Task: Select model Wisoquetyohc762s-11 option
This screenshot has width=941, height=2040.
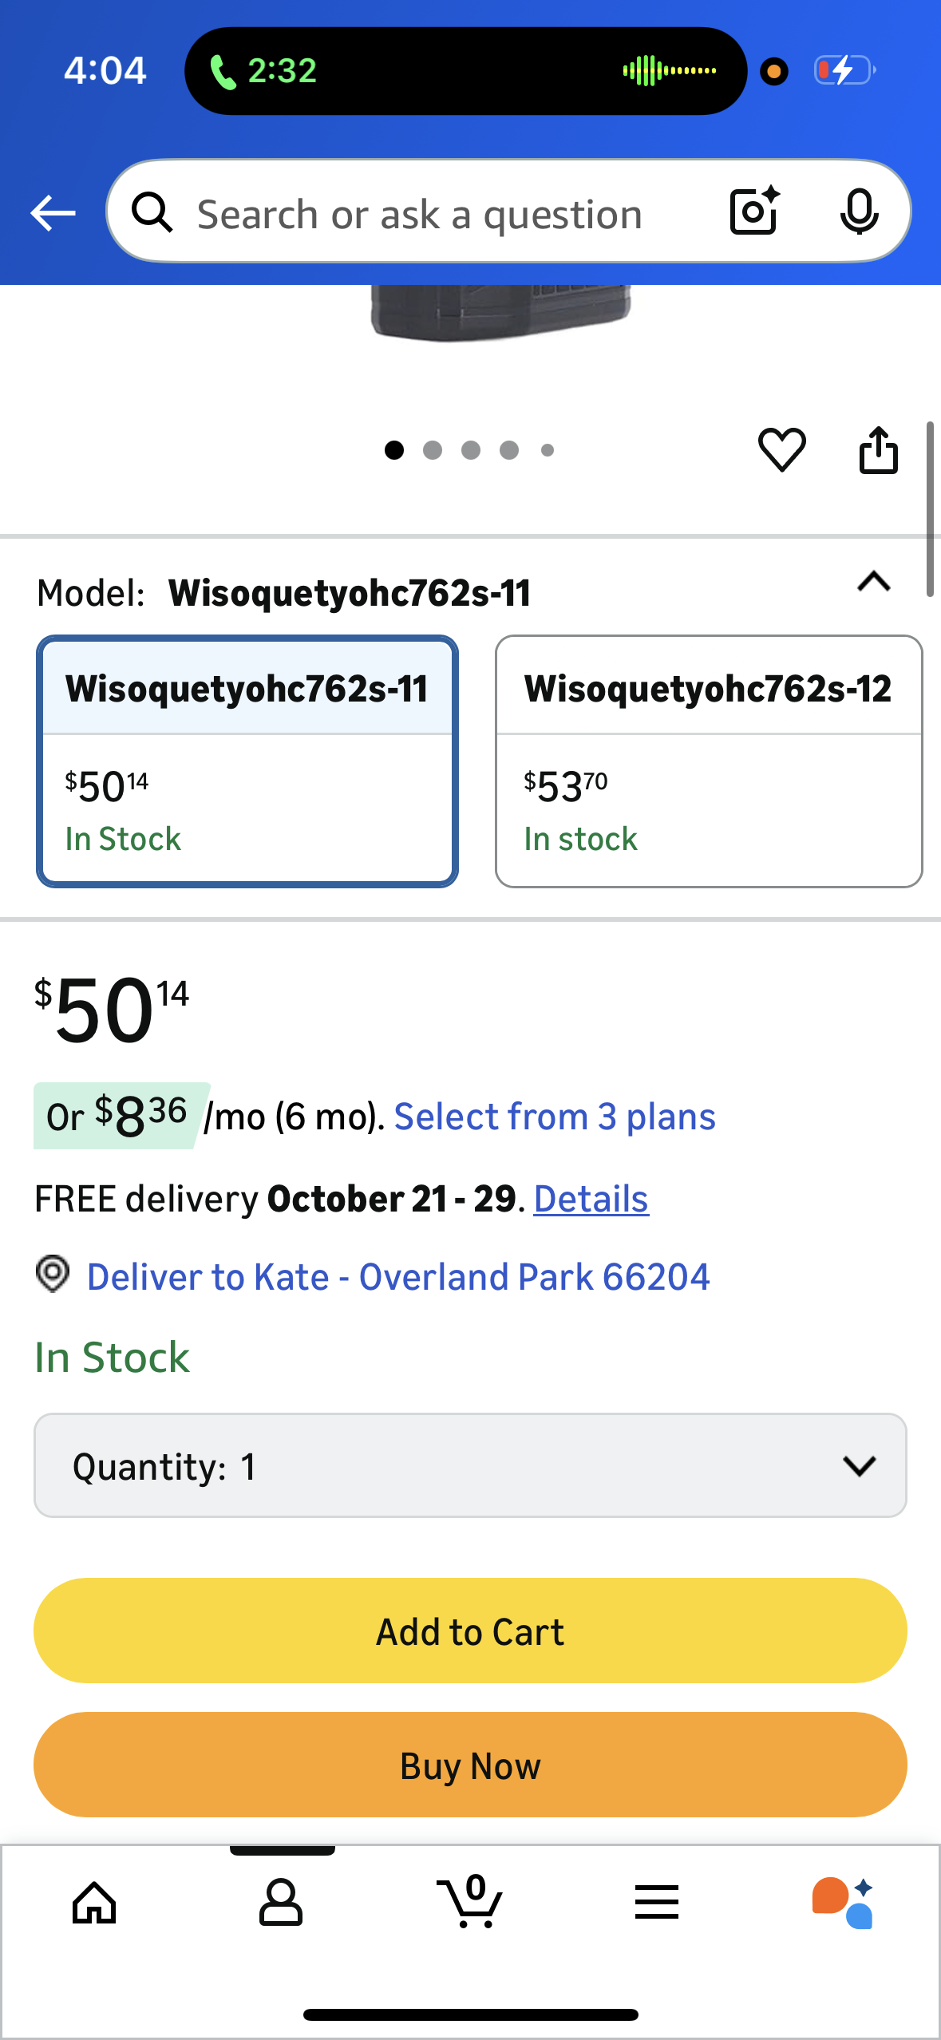Action: pos(247,761)
